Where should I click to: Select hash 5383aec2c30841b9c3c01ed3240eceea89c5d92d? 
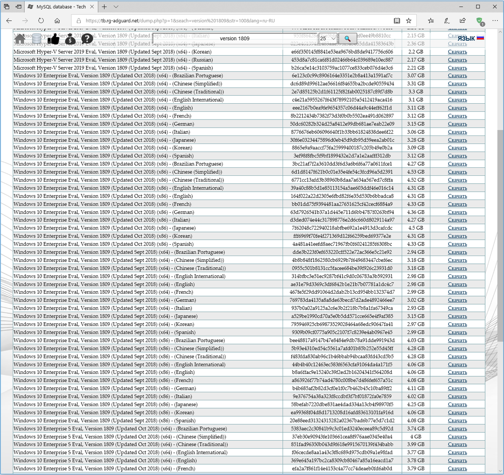pos(342,429)
